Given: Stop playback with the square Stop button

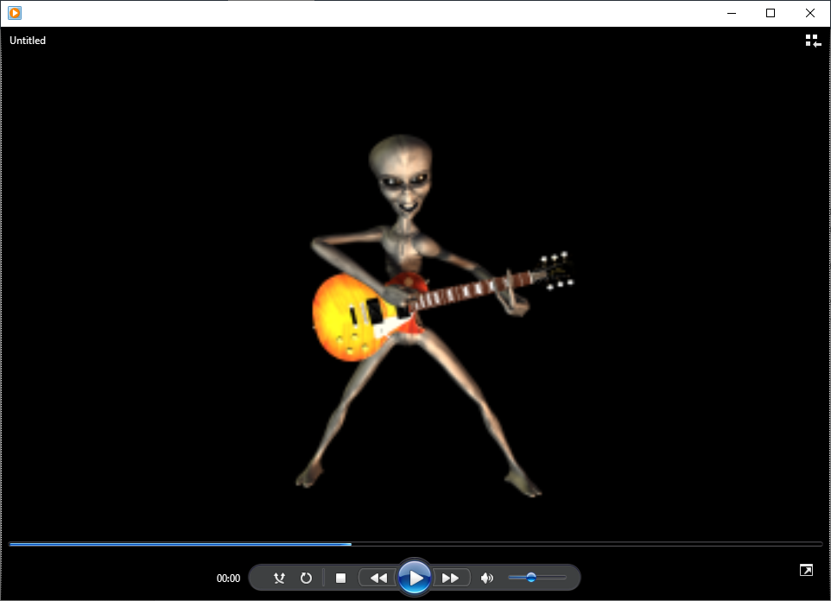Looking at the screenshot, I should pos(340,578).
